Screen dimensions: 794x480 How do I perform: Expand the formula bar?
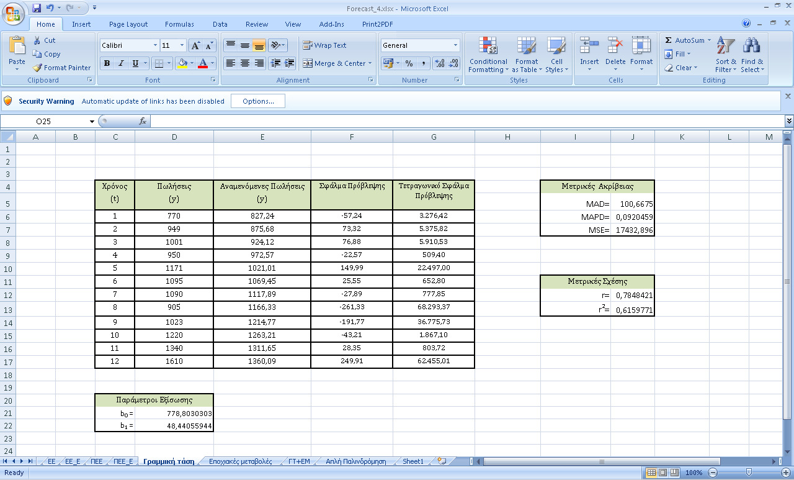pyautogui.click(x=789, y=121)
